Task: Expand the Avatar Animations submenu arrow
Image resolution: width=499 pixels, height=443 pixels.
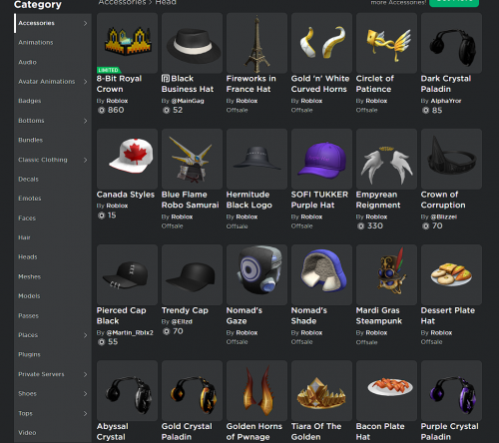Action: [x=86, y=82]
